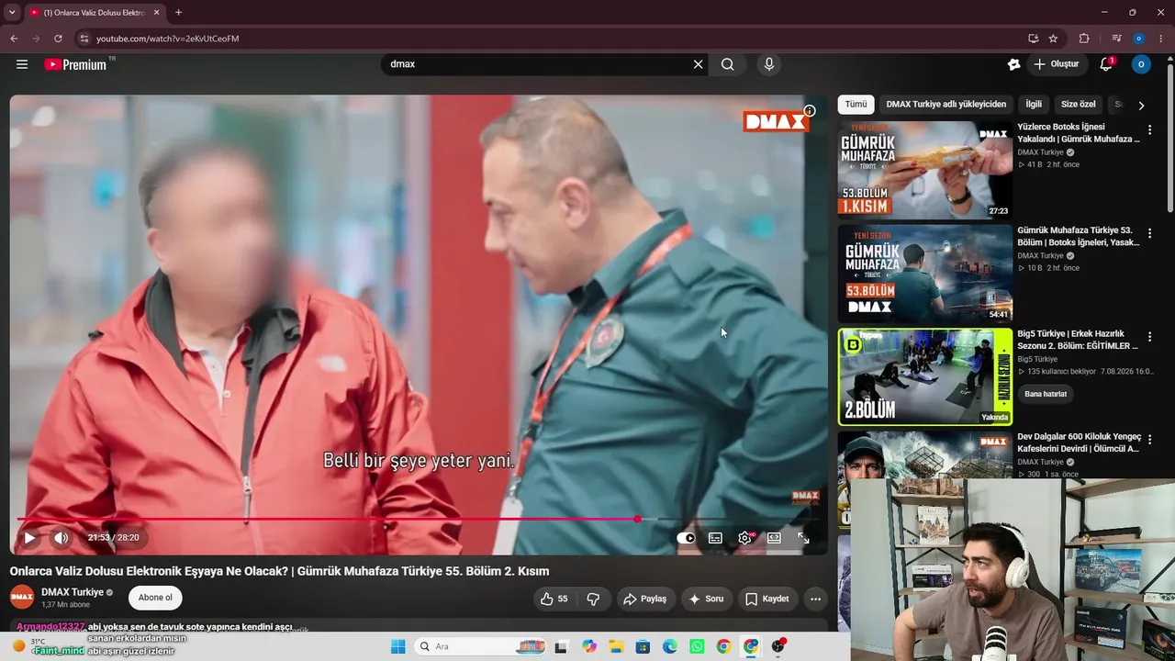Open a new browser tab
Screen dimensions: 1175x661
tap(178, 13)
